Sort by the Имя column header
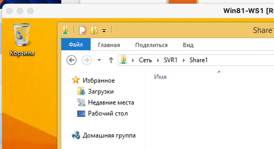The image size is (274, 149). click(x=160, y=77)
